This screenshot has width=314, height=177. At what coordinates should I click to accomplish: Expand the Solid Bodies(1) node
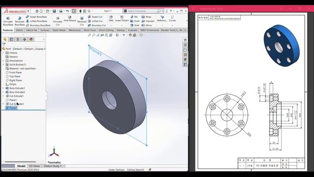click(x=3, y=64)
